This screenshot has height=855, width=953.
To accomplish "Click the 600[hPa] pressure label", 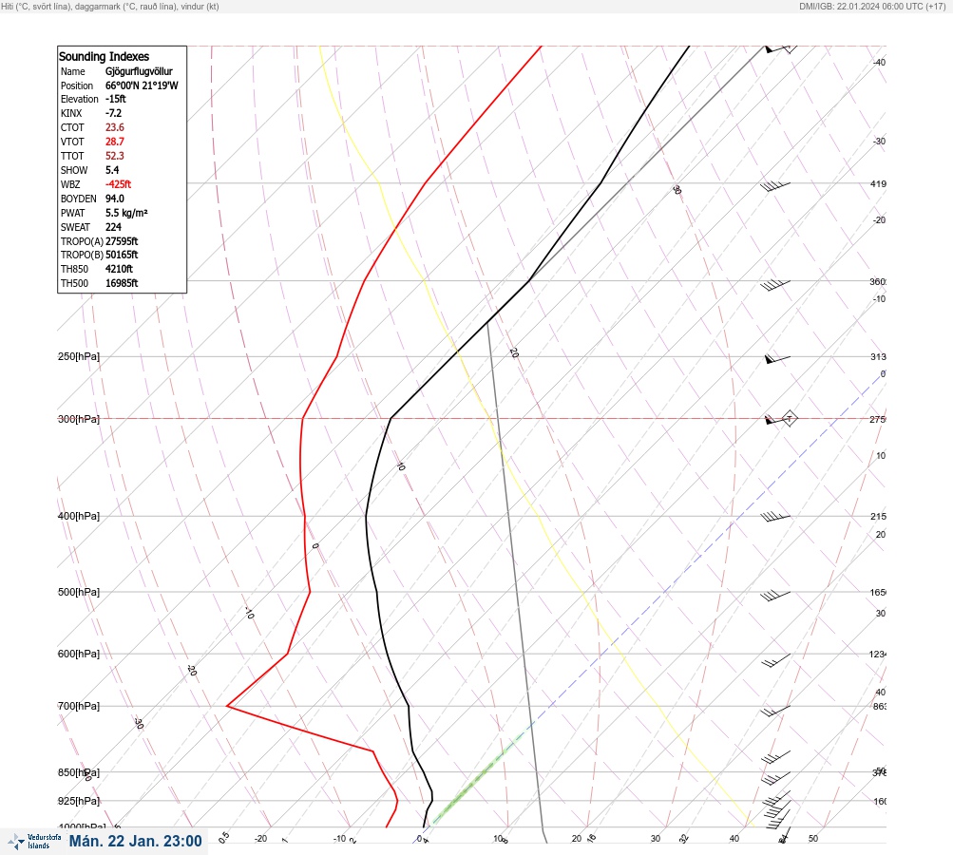I will [x=79, y=654].
